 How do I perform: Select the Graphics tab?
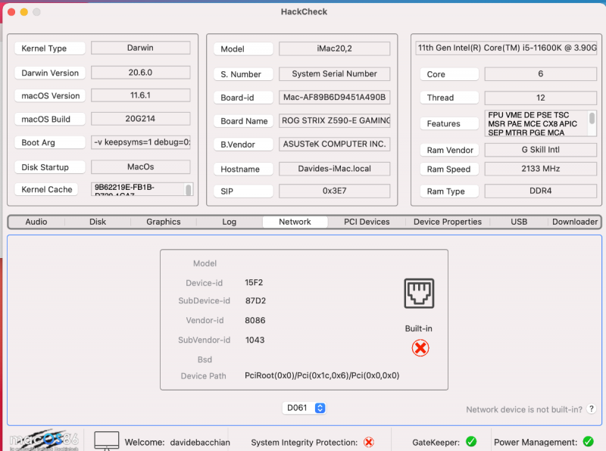coord(164,222)
